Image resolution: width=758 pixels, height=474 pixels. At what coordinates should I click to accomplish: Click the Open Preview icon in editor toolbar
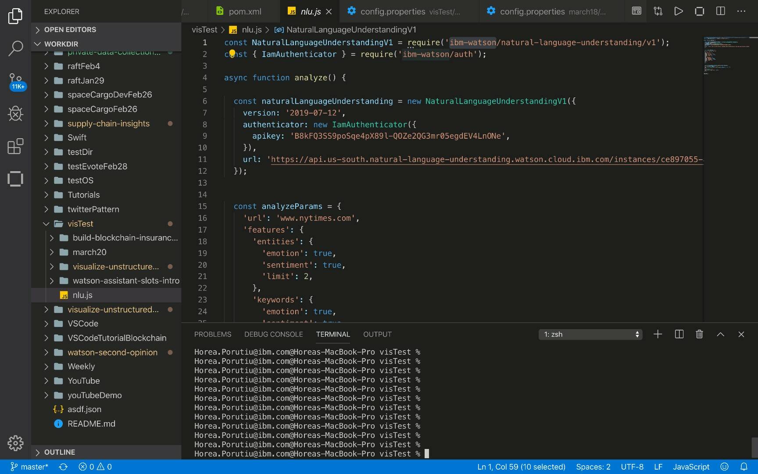coord(636,11)
